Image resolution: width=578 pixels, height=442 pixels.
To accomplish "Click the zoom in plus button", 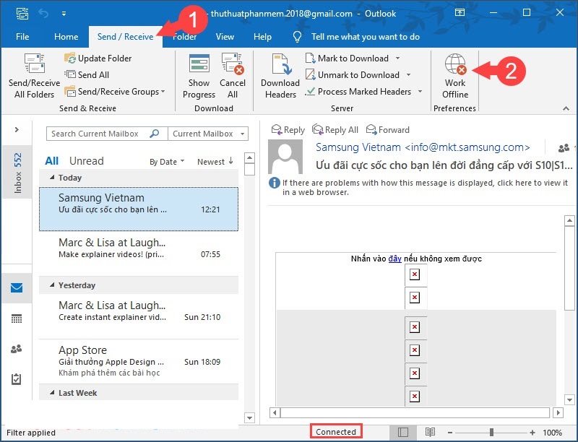I will tap(532, 433).
